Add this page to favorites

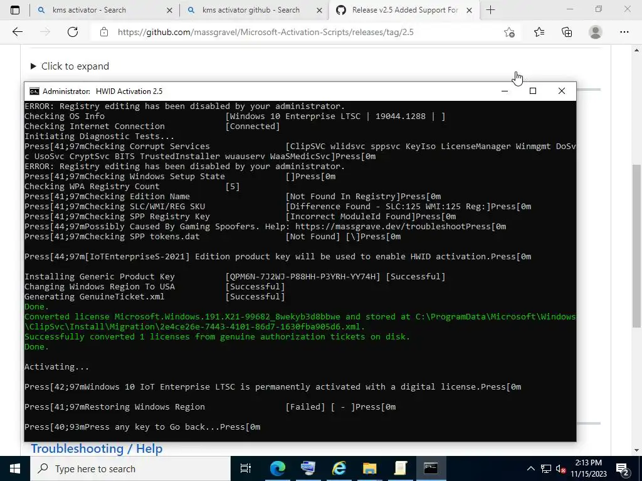coord(509,33)
